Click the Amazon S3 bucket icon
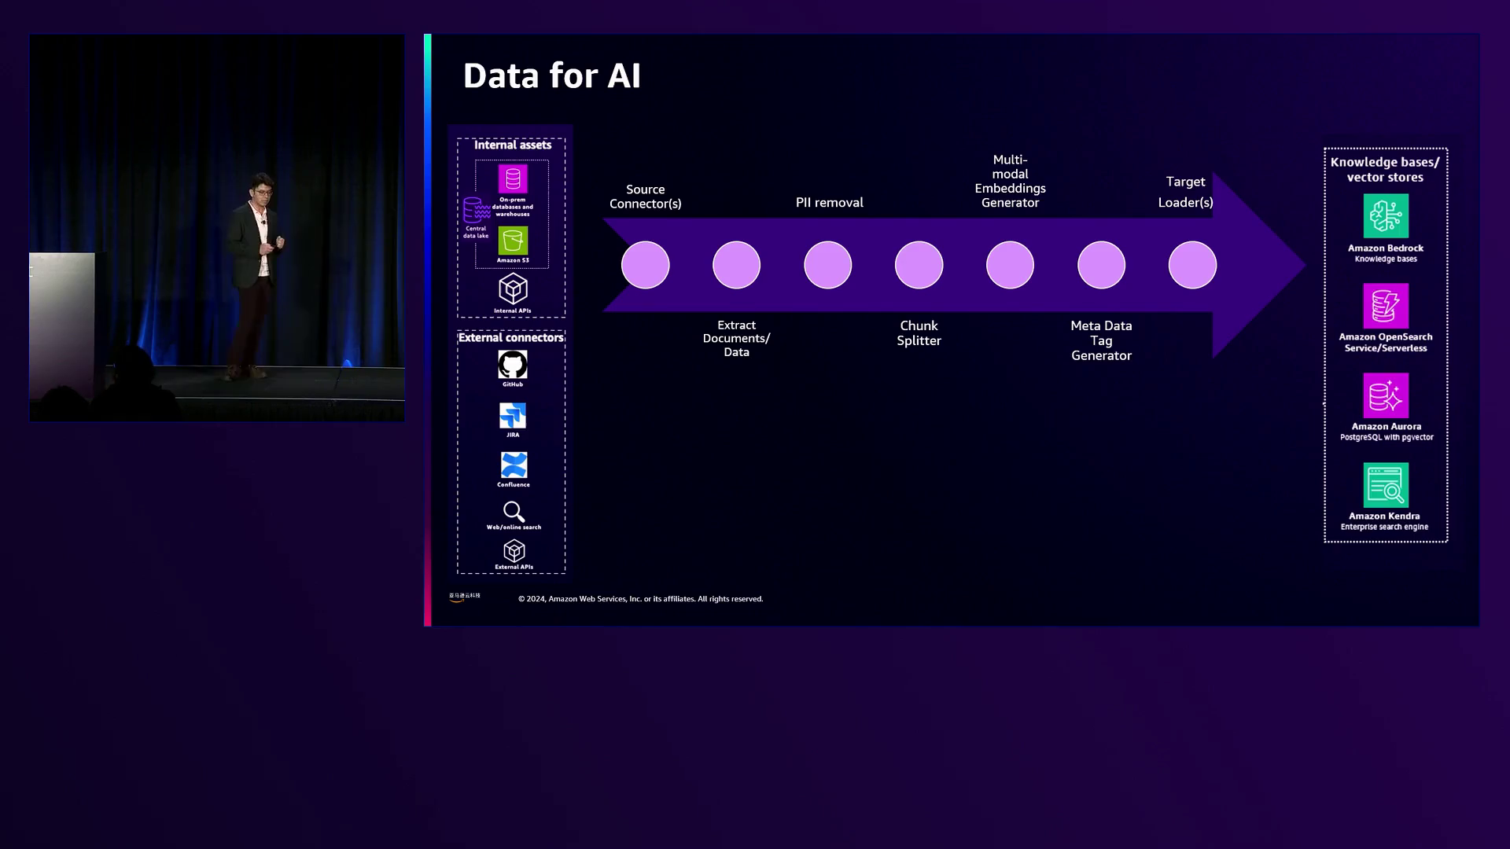 (513, 241)
